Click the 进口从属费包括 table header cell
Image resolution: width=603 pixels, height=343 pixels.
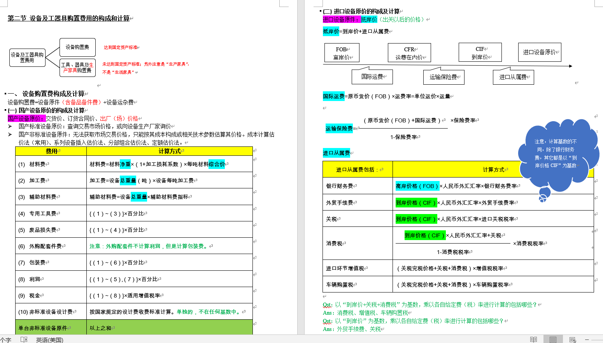point(358,169)
